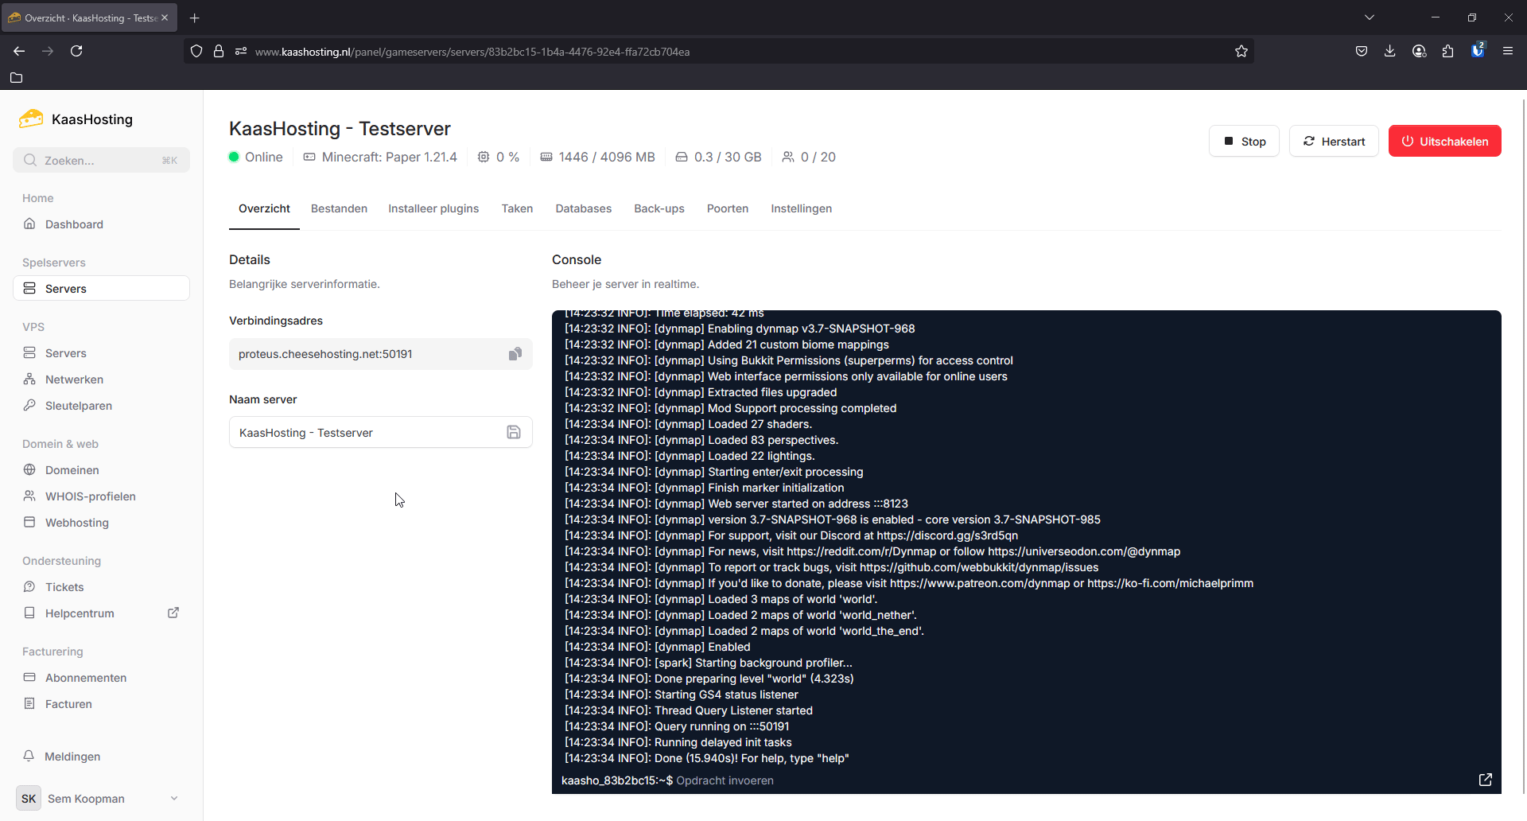Open Webhosting in sidebar
The height and width of the screenshot is (821, 1527).
[101, 523]
